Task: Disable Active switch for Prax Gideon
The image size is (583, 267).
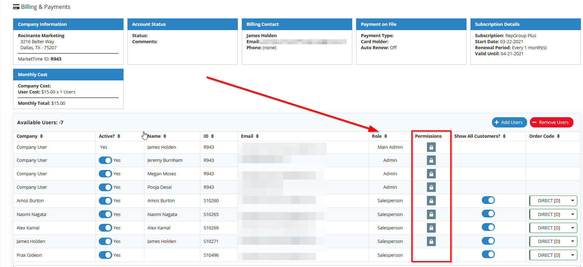Action: 105,255
